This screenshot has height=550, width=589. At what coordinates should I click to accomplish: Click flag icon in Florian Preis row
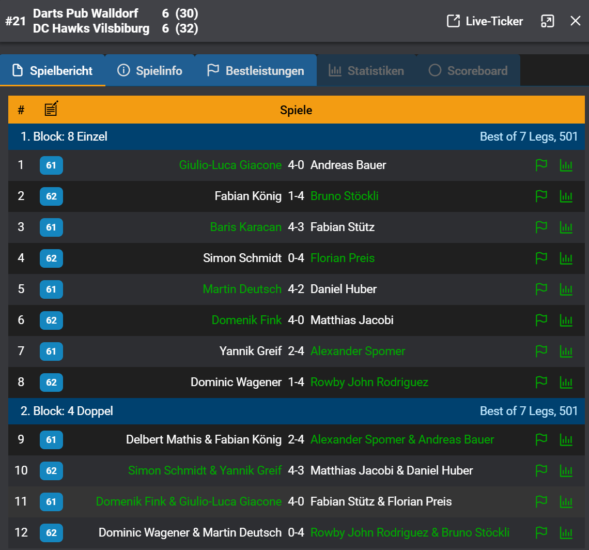(x=541, y=258)
